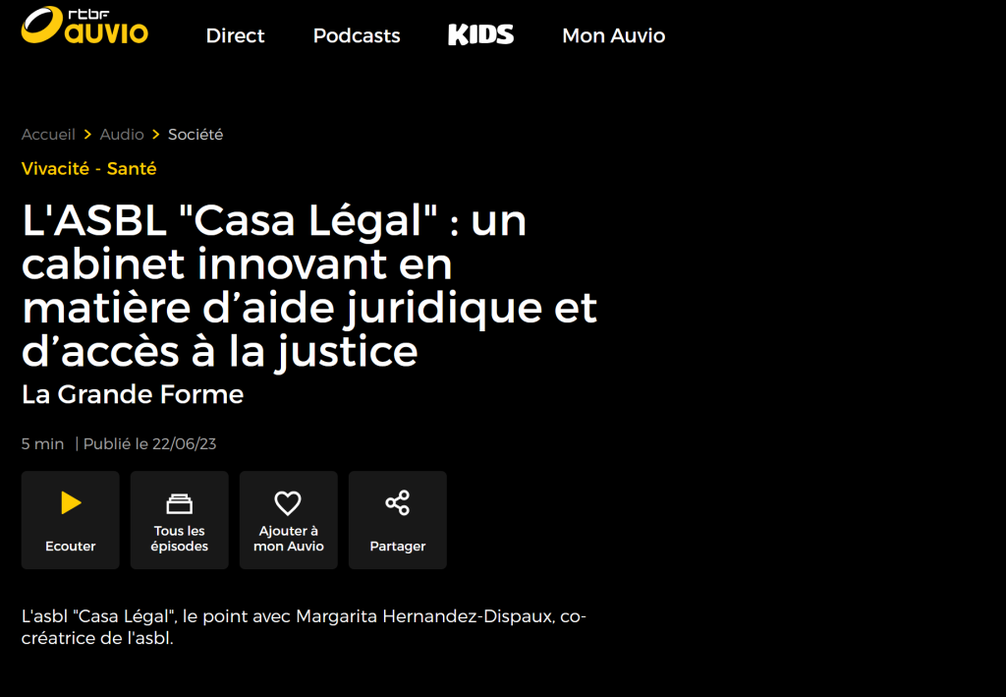Click the La Grande Forme show title
The image size is (1006, 697).
pos(133,394)
